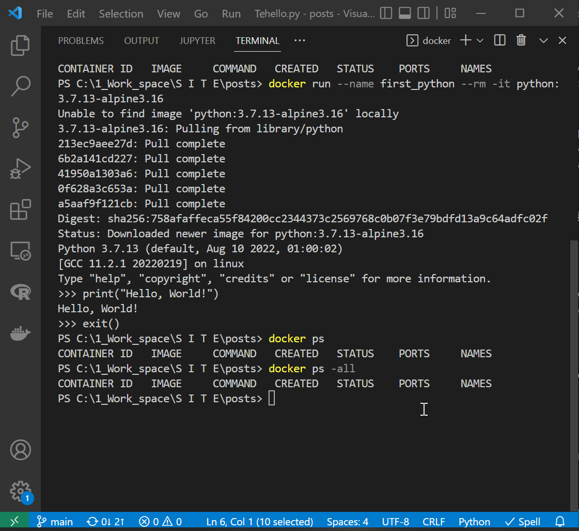579x531 pixels.
Task: Open Manage settings gear
Action: click(20, 491)
